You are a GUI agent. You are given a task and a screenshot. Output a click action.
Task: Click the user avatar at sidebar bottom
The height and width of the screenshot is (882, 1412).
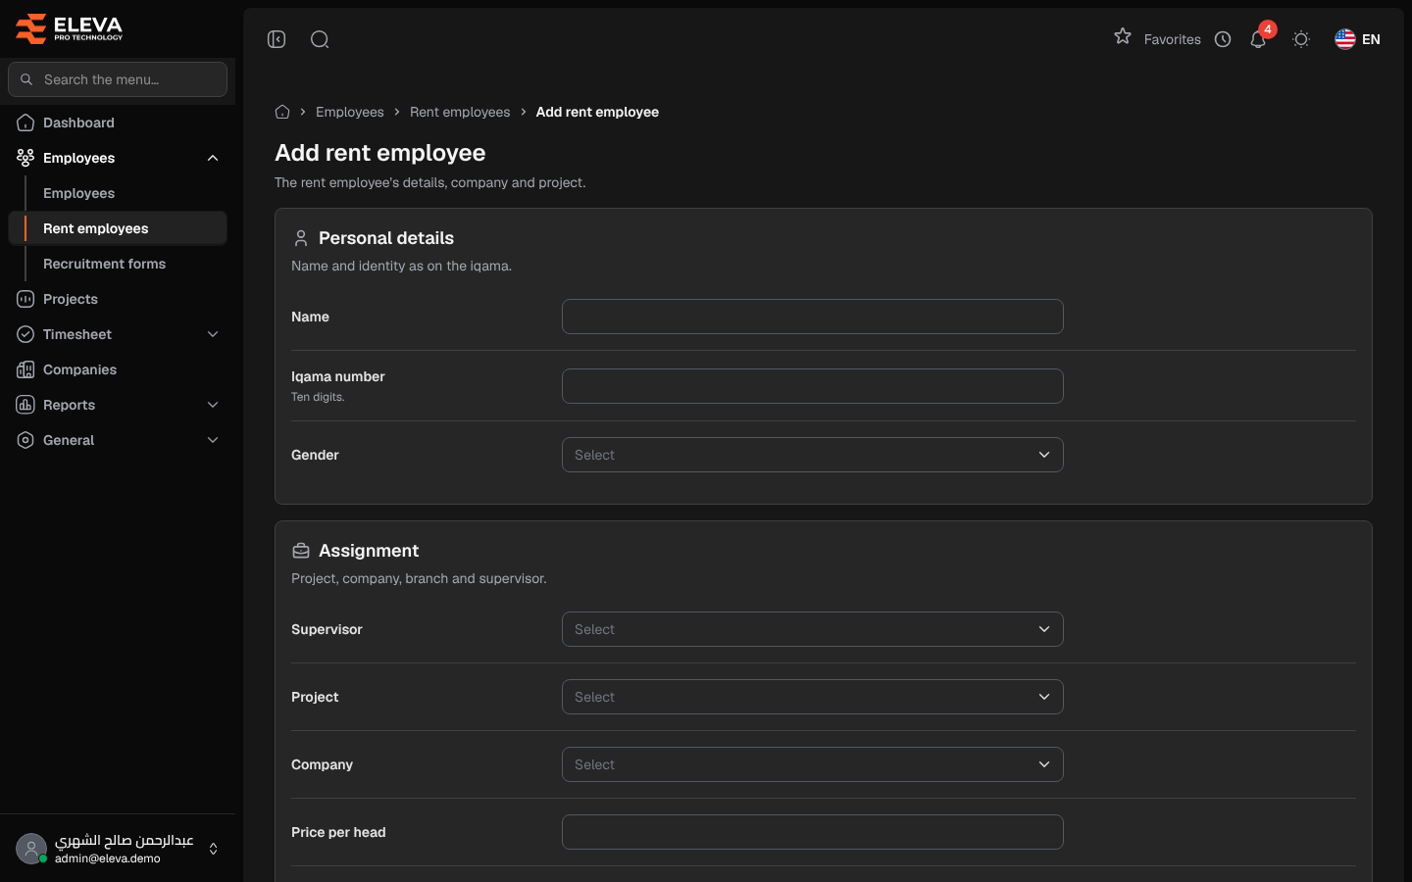click(x=31, y=849)
